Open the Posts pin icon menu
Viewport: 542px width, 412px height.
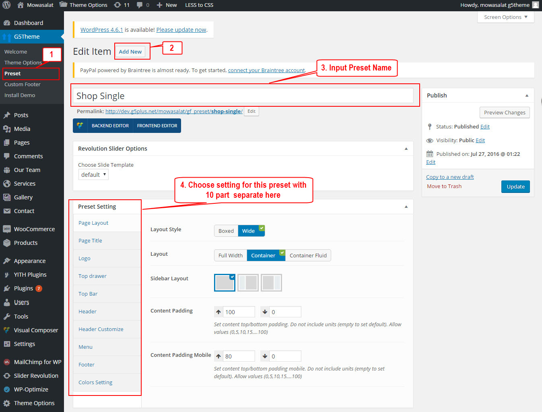coord(7,115)
